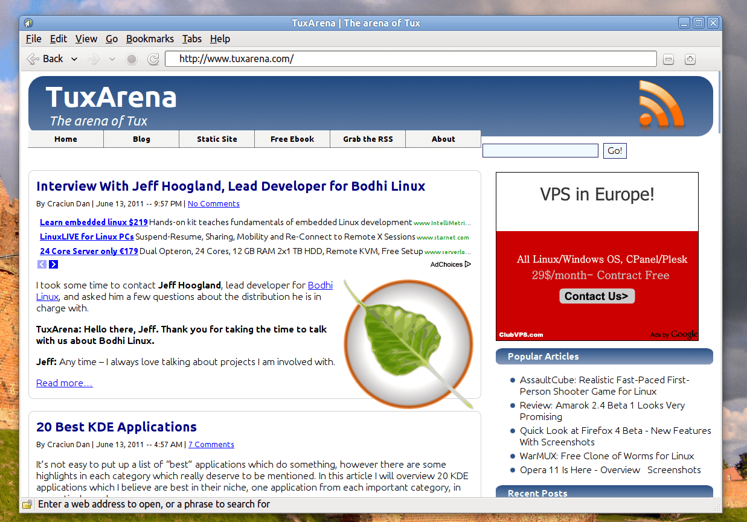Open the Grab the RSS tab

tap(368, 139)
